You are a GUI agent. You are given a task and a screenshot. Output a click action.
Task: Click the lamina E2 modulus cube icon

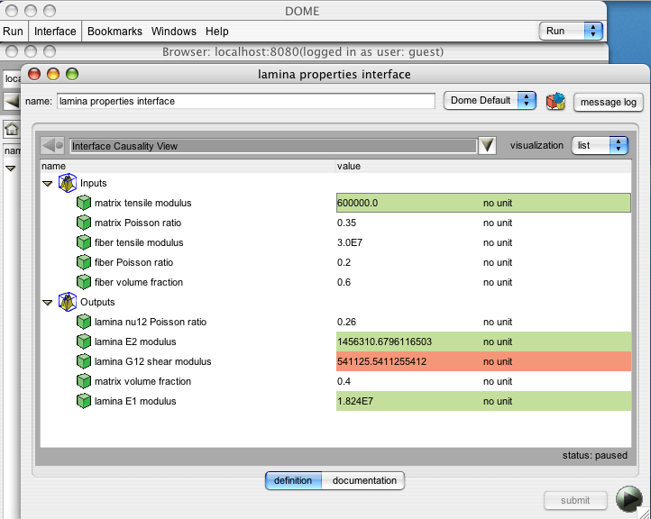click(84, 341)
